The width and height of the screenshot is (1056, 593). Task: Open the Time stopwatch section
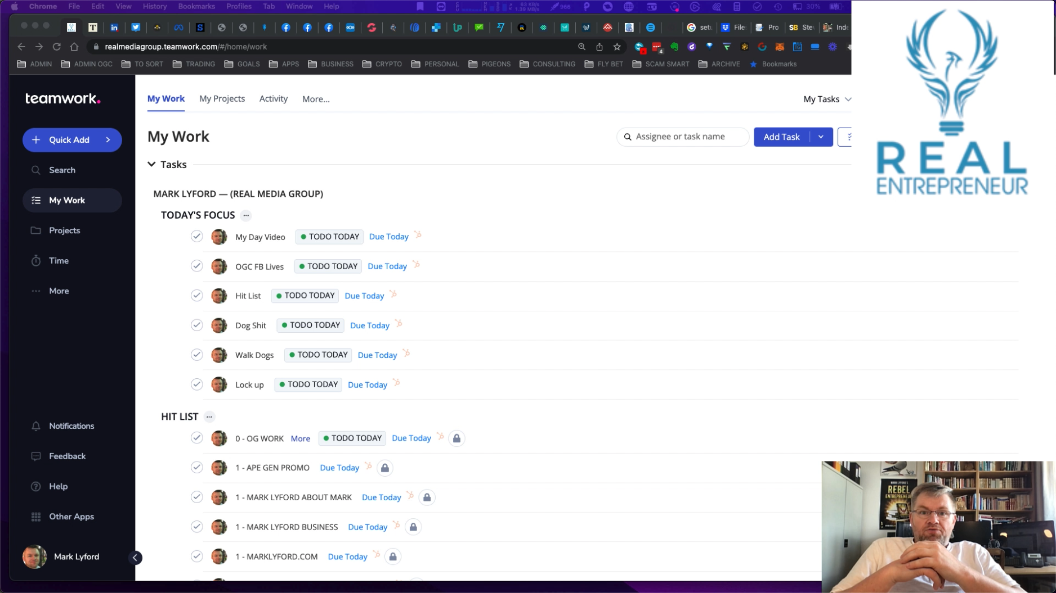pos(36,261)
